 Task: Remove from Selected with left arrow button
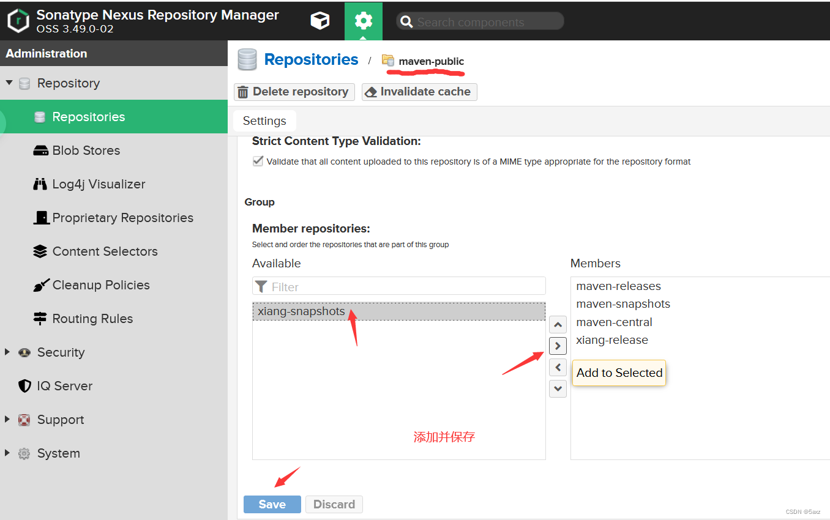558,367
